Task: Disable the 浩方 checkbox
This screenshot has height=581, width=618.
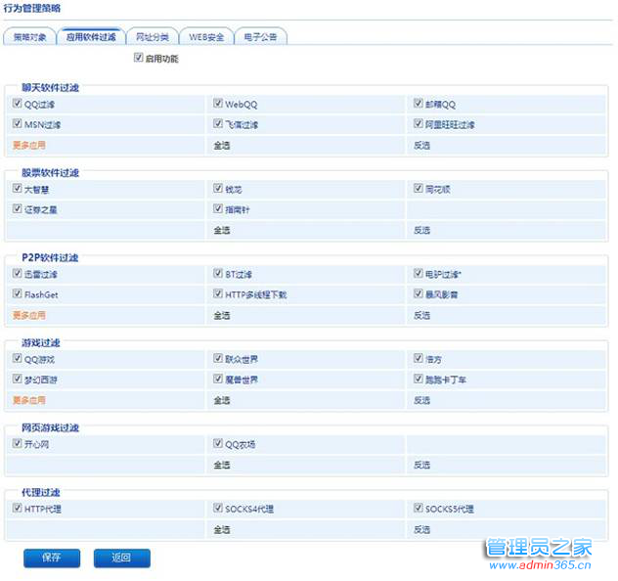Action: tap(419, 359)
